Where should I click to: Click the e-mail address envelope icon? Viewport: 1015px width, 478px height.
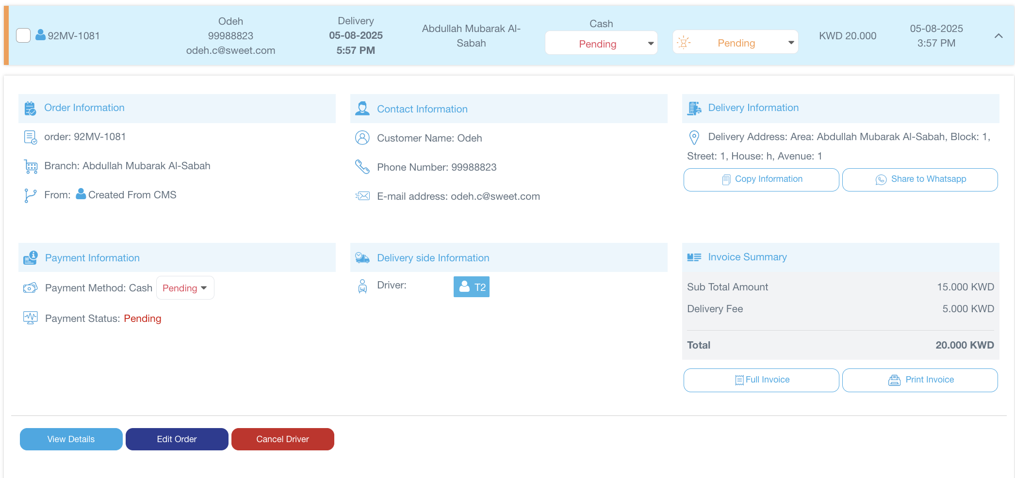pyautogui.click(x=362, y=196)
